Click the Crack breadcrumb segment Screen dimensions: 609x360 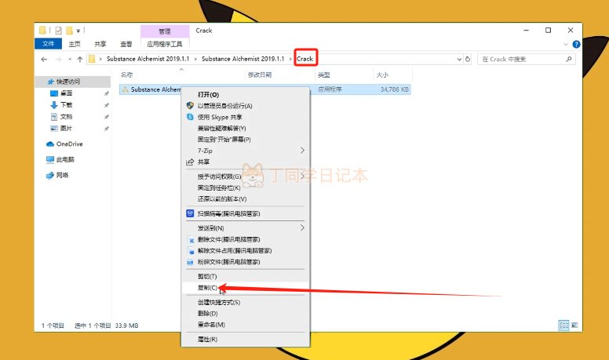click(304, 59)
